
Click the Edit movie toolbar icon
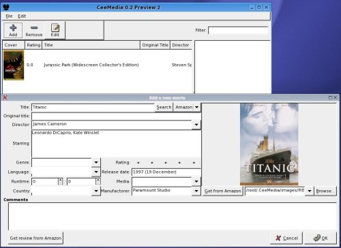click(55, 30)
